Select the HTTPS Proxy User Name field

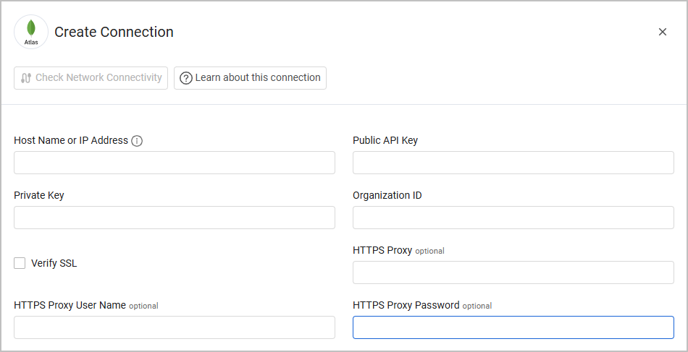pyautogui.click(x=175, y=327)
